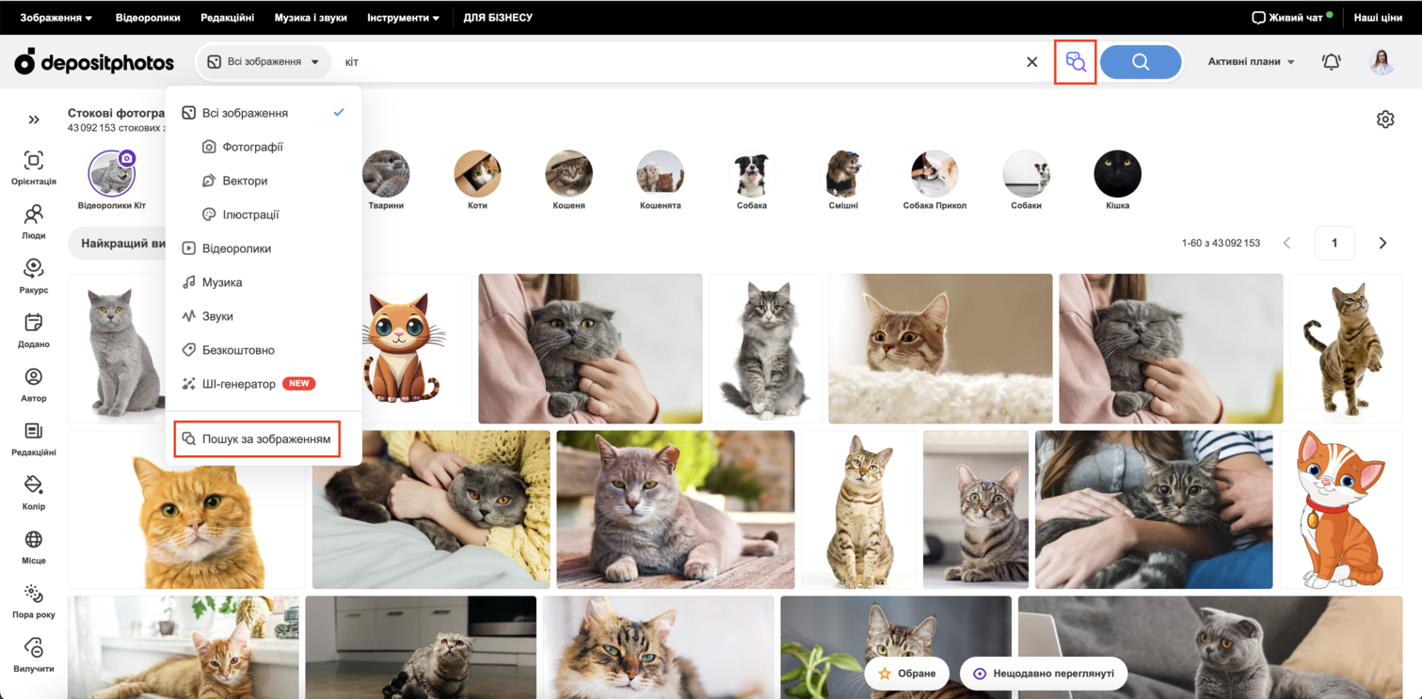
Task: Open the Люди filter in sidebar
Action: [34, 222]
